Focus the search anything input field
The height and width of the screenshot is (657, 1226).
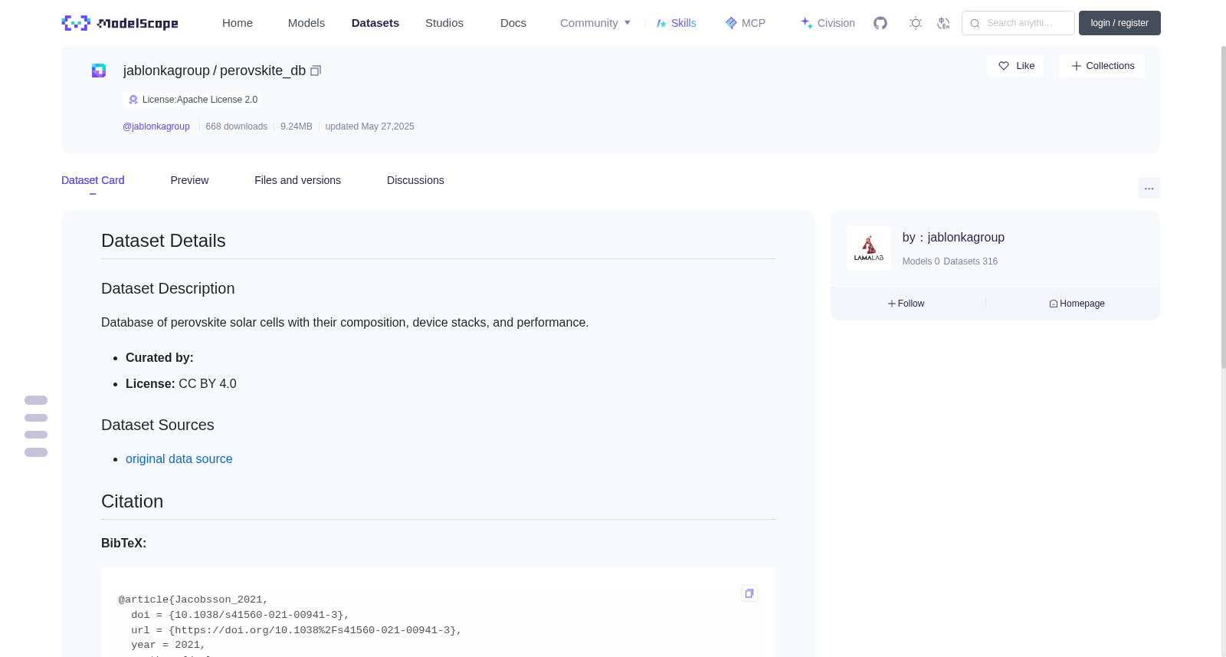pos(1018,23)
